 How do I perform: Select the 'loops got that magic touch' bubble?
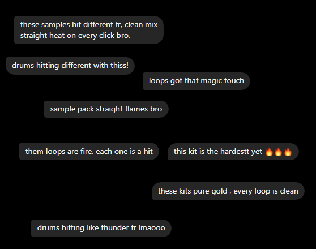pos(197,81)
